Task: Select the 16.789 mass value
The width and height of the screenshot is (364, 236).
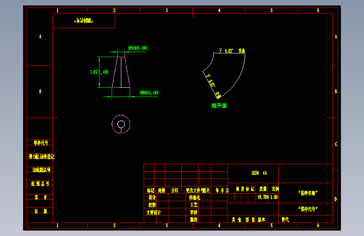Action: (263, 197)
